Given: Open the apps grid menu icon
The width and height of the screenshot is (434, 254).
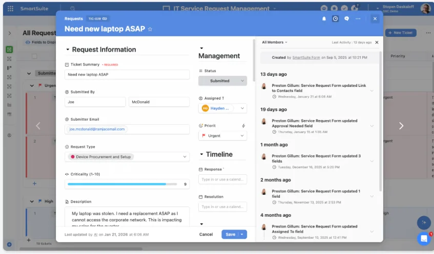Looking at the screenshot, I should pyautogui.click(x=11, y=9).
